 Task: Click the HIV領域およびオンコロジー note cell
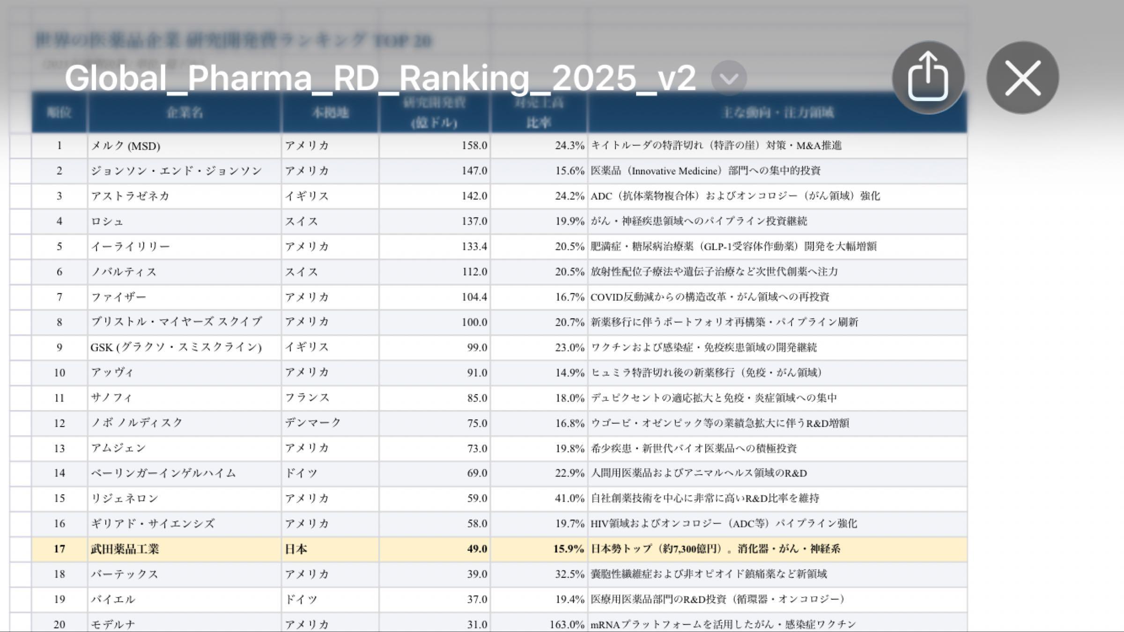(777, 524)
